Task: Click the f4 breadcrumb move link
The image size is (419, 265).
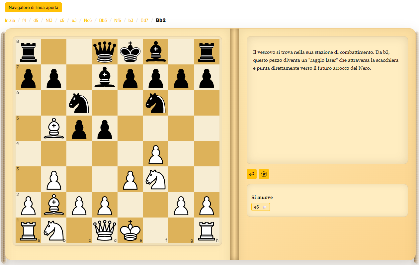Action: click(x=24, y=20)
